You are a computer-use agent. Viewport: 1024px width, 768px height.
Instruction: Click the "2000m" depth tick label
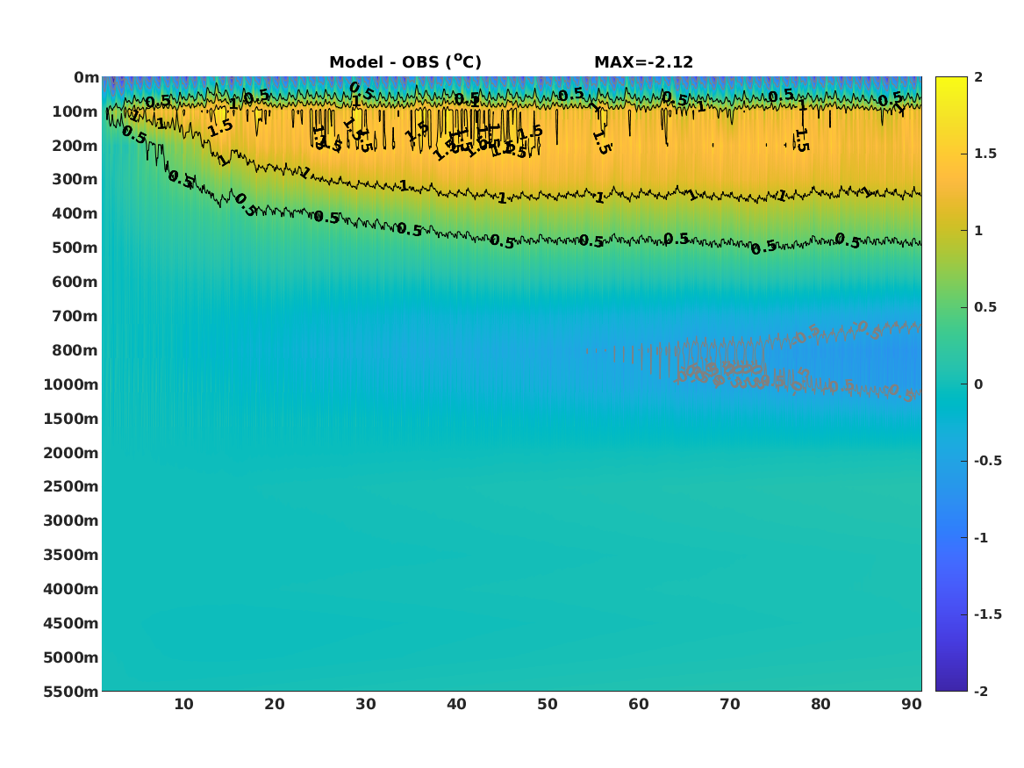(x=71, y=453)
